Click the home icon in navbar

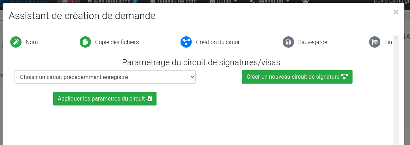tap(65, 1)
